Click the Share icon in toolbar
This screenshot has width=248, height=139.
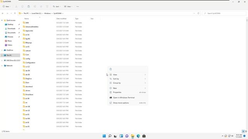click(41, 7)
